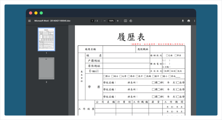Check the 其他 education checkbox
This screenshot has height=120, width=222.
click(170, 76)
